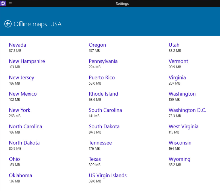Viewport: 220px width, 191px height.
Task: Choose the New Jersey map
Action: [22, 77]
